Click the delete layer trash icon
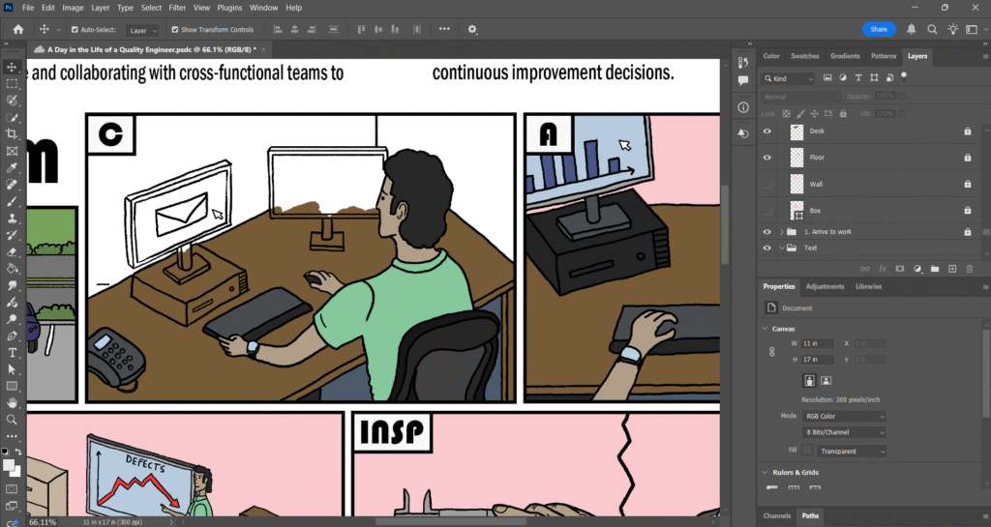 (970, 268)
